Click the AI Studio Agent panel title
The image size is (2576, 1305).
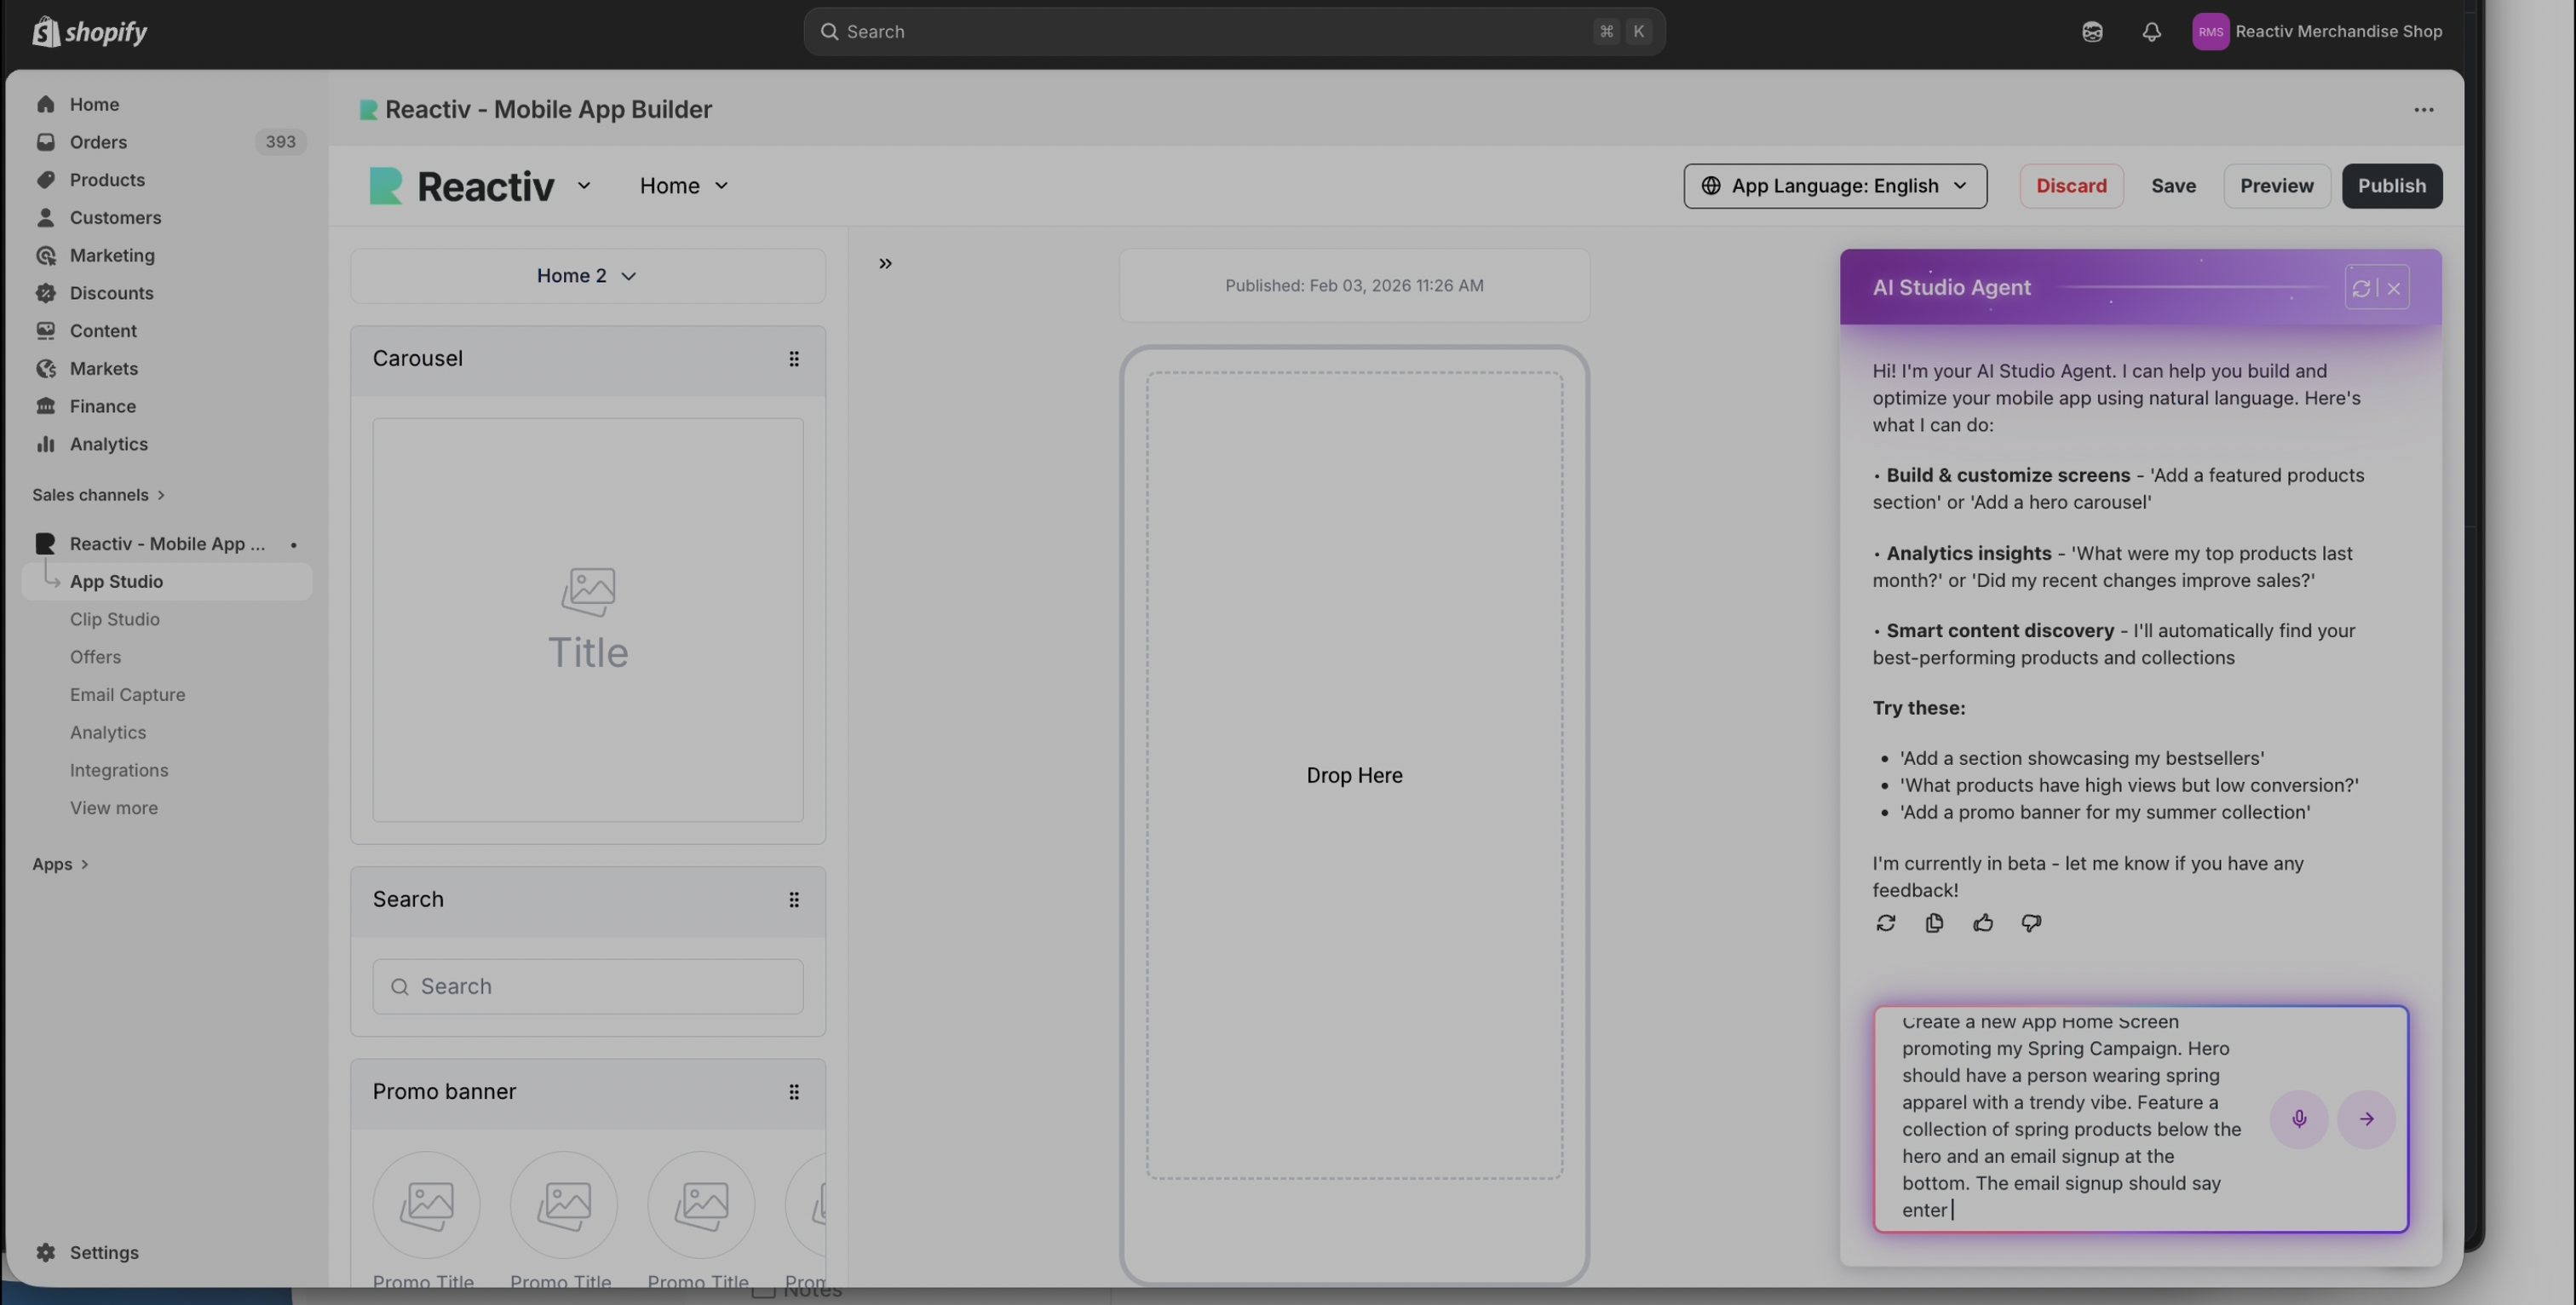click(x=1951, y=288)
